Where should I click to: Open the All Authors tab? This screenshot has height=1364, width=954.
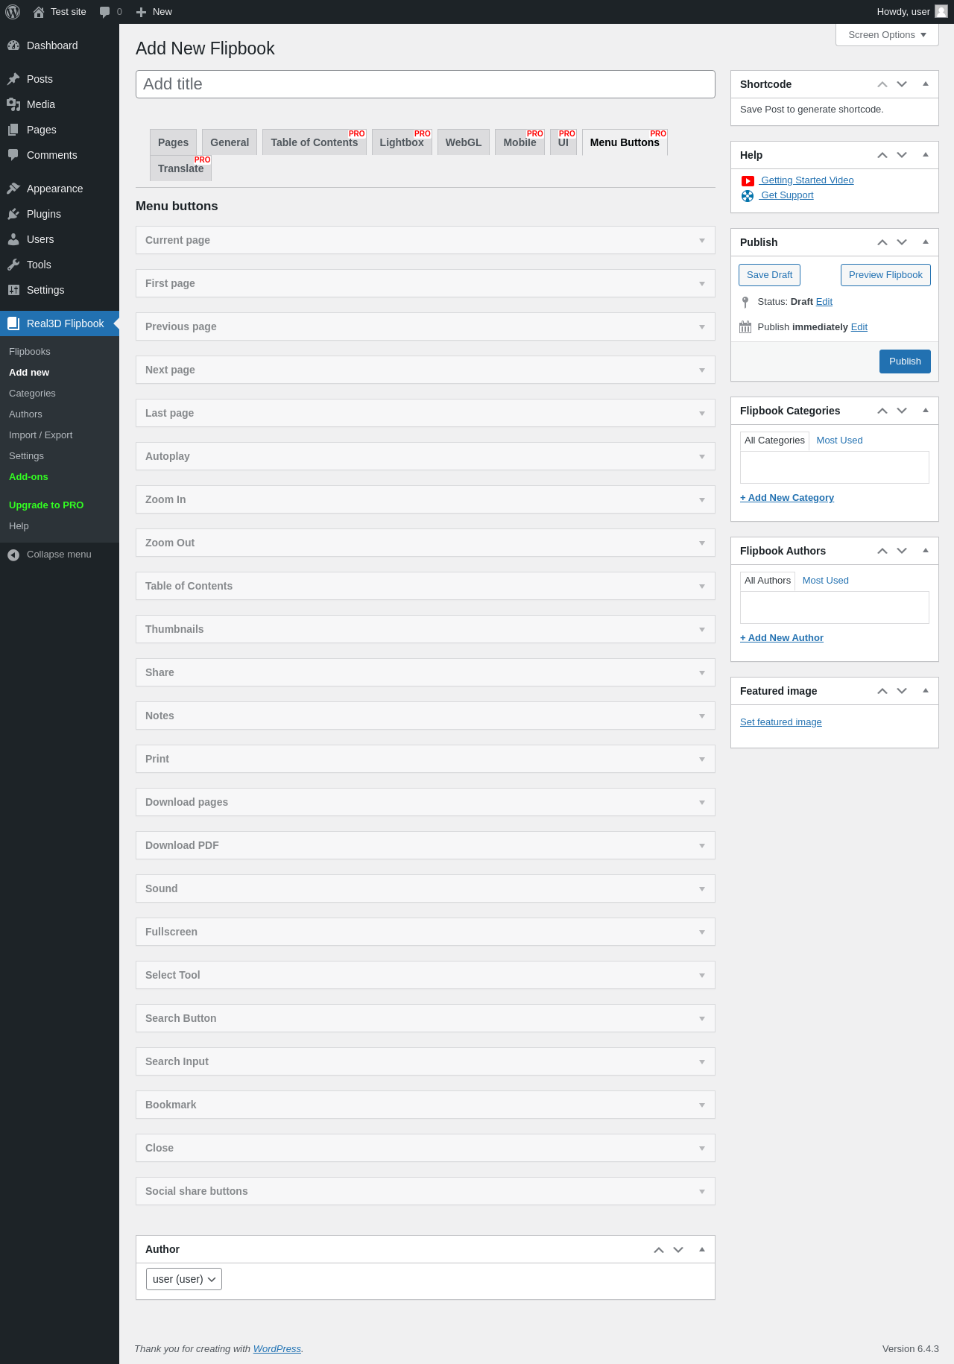768,581
